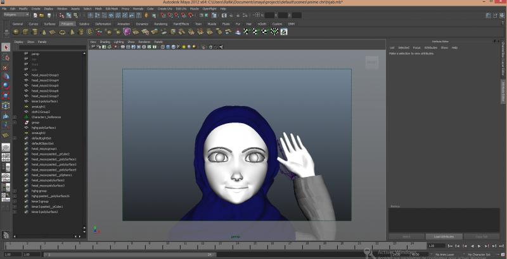Select the arrow Select tool in toolbox
Image resolution: width=507 pixels, height=259 pixels.
[x=6, y=47]
